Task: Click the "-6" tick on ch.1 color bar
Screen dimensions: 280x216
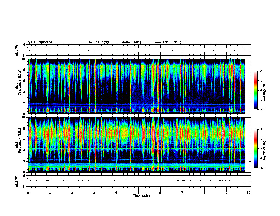Action: pyautogui.click(x=261, y=71)
